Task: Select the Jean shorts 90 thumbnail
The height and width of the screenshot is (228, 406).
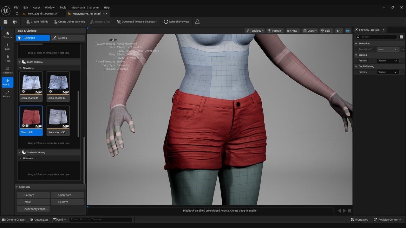Action: pos(58,120)
